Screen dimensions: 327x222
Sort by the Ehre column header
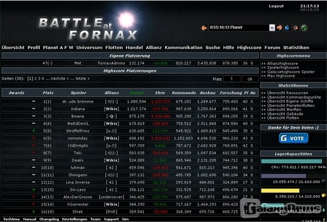160,93
